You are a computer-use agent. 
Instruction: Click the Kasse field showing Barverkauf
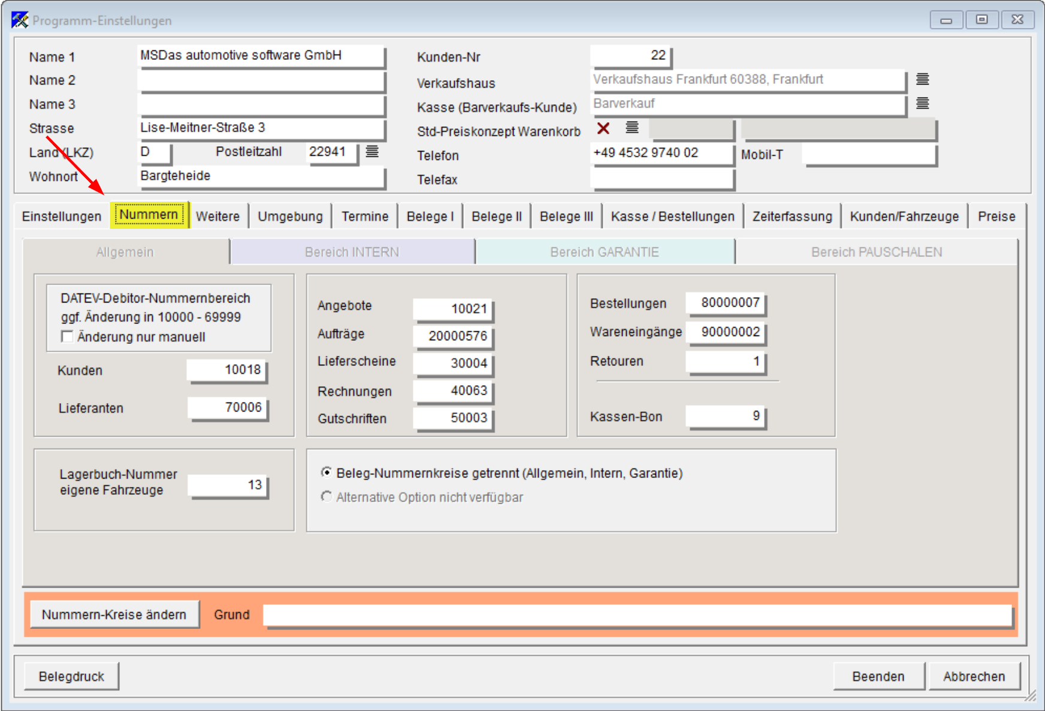748,104
